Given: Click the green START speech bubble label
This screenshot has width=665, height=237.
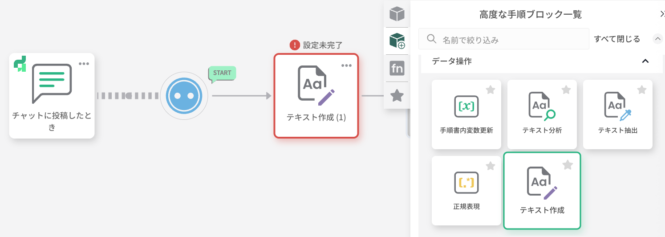Looking at the screenshot, I should (x=222, y=74).
